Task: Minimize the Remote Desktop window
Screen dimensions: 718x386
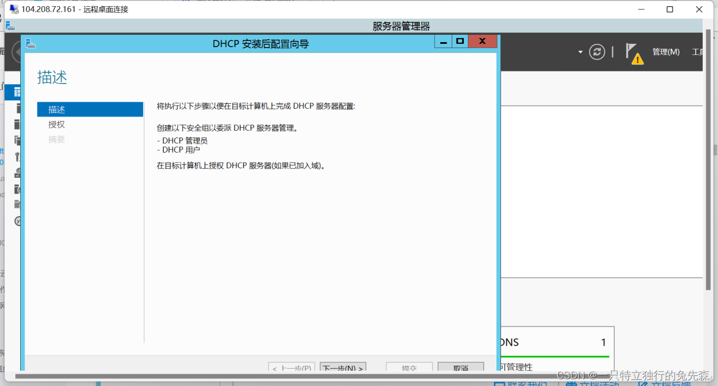Action: [641, 9]
